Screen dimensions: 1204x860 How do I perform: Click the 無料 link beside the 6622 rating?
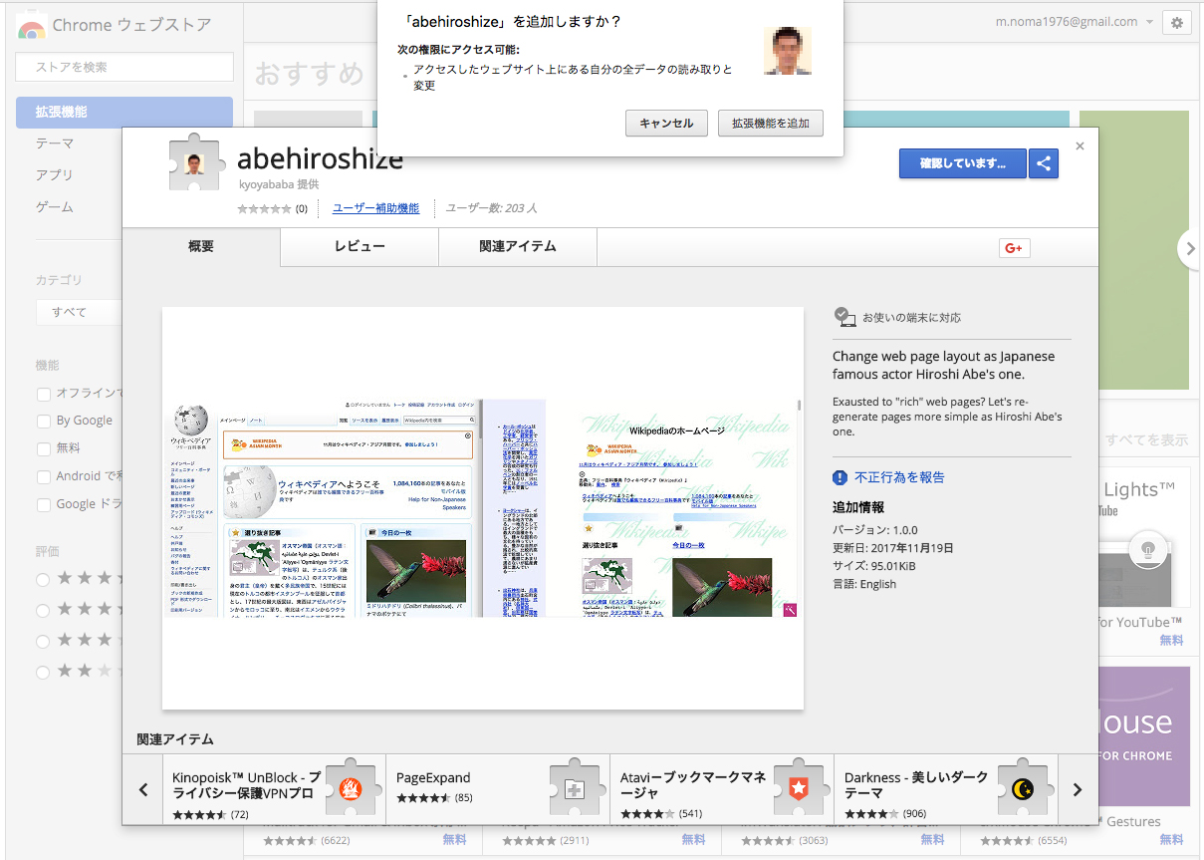pyautogui.click(x=454, y=840)
